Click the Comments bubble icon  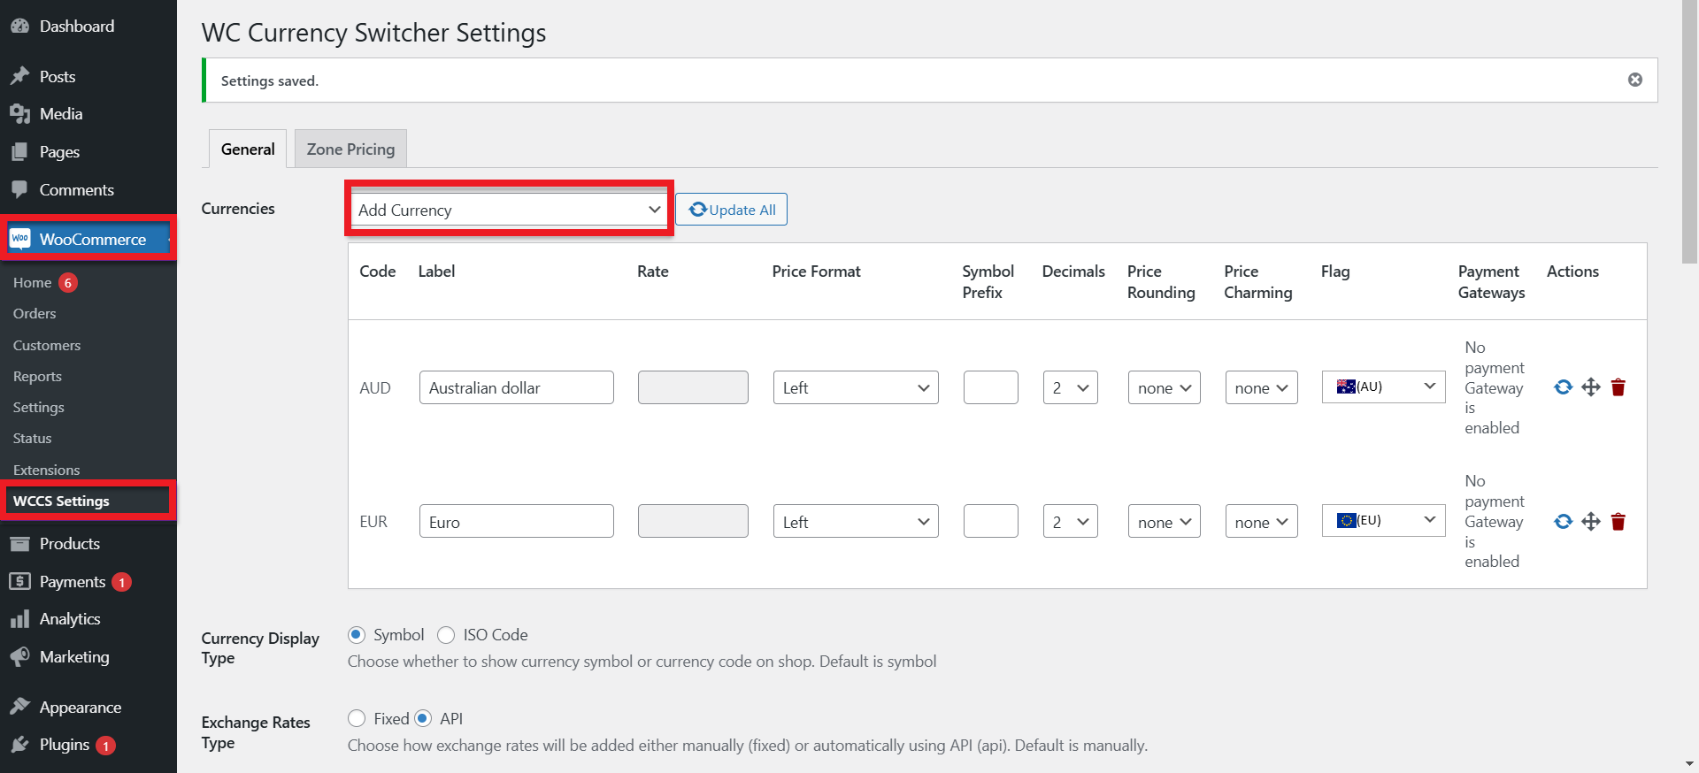click(19, 189)
